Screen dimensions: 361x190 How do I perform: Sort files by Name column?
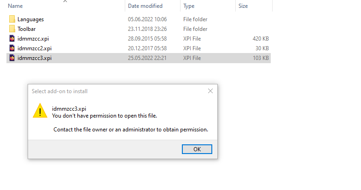(x=16, y=6)
